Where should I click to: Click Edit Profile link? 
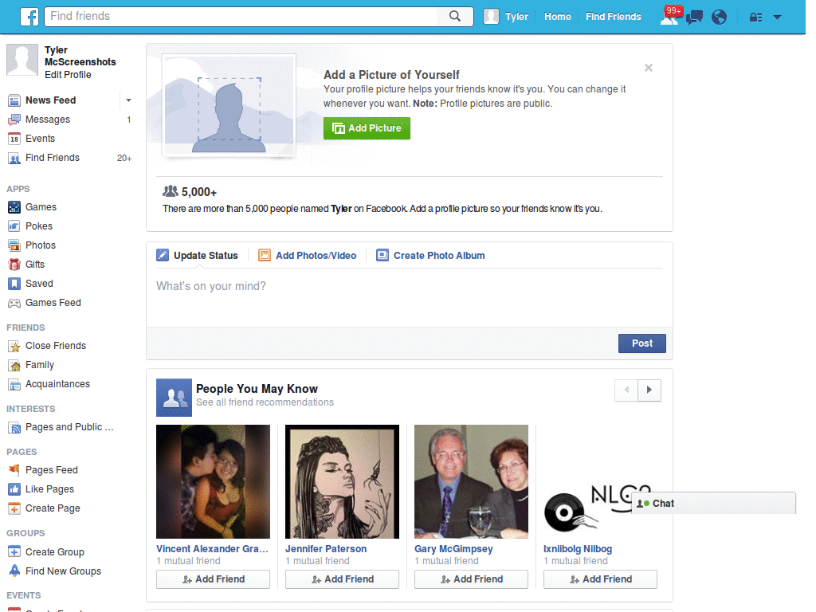point(68,75)
